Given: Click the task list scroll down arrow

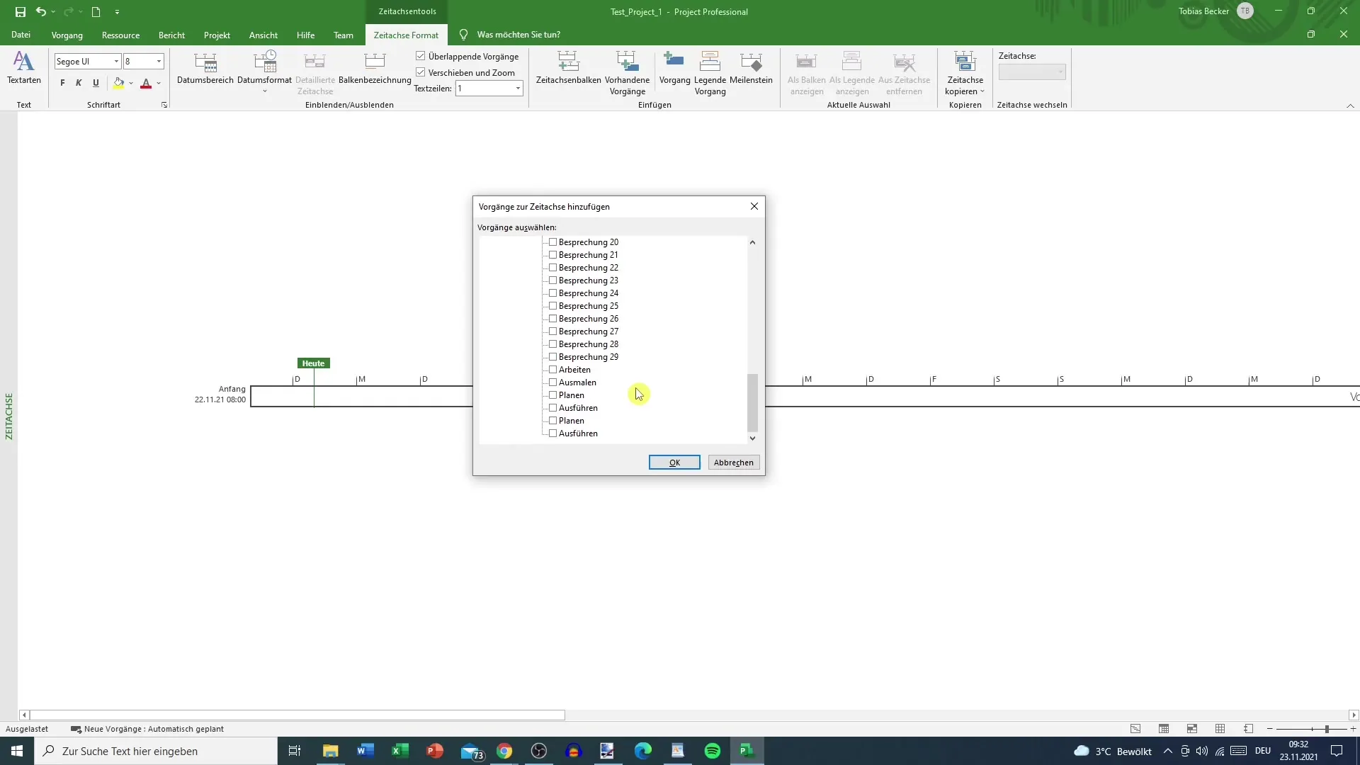Looking at the screenshot, I should [752, 438].
